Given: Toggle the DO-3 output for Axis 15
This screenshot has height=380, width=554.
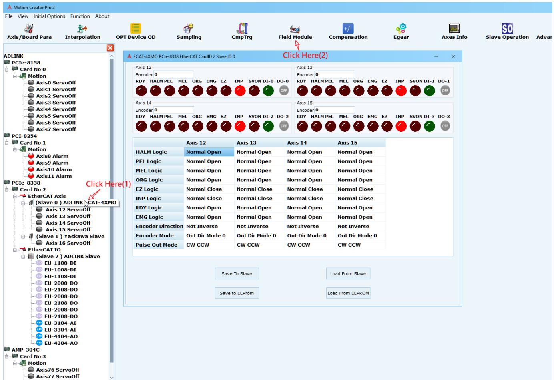Looking at the screenshot, I should point(444,126).
